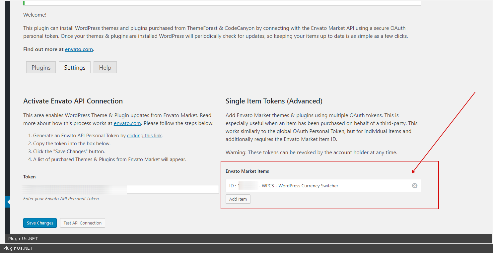Click the 'Envato Market Items' label

[247, 171]
